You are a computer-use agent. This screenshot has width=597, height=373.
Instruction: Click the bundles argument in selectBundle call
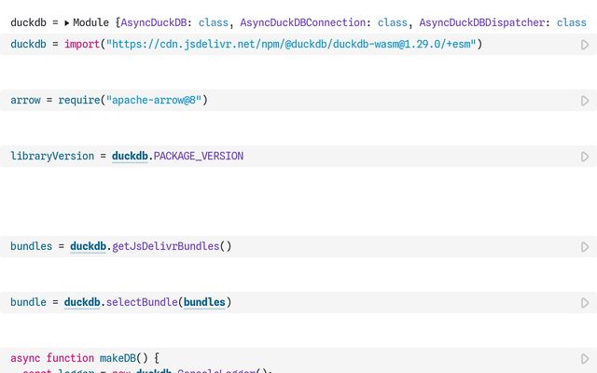pos(203,302)
